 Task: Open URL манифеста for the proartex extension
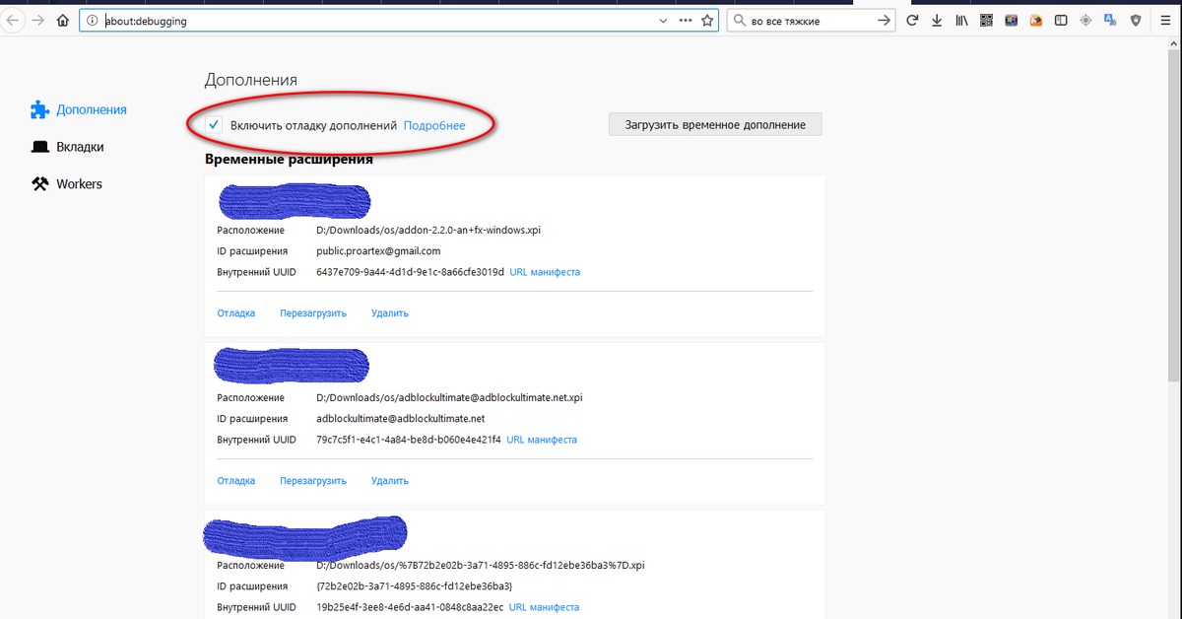[x=545, y=272]
